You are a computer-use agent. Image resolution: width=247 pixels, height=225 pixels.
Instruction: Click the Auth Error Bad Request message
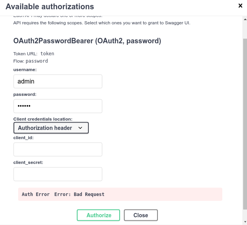(120, 194)
